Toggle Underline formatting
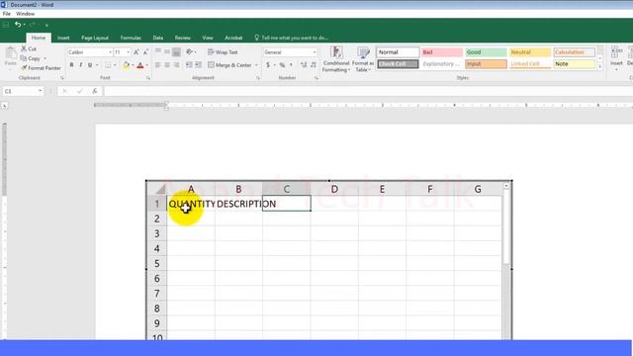The width and height of the screenshot is (633, 356). (90, 65)
